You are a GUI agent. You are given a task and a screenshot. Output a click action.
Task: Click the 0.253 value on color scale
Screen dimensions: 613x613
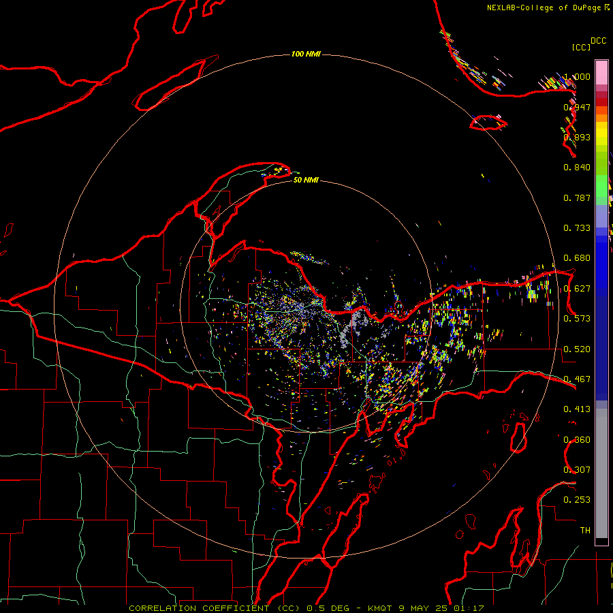pyautogui.click(x=577, y=500)
